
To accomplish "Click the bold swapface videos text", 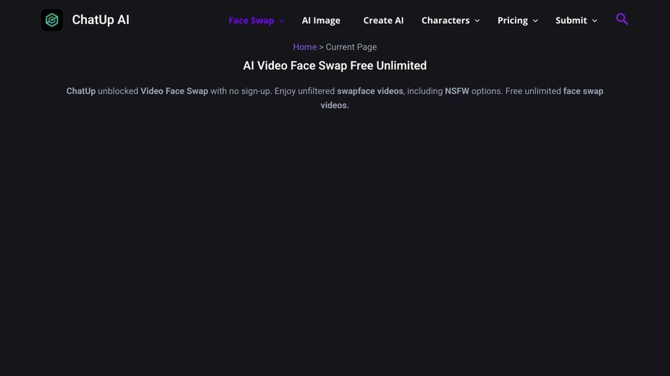I will pos(369,91).
